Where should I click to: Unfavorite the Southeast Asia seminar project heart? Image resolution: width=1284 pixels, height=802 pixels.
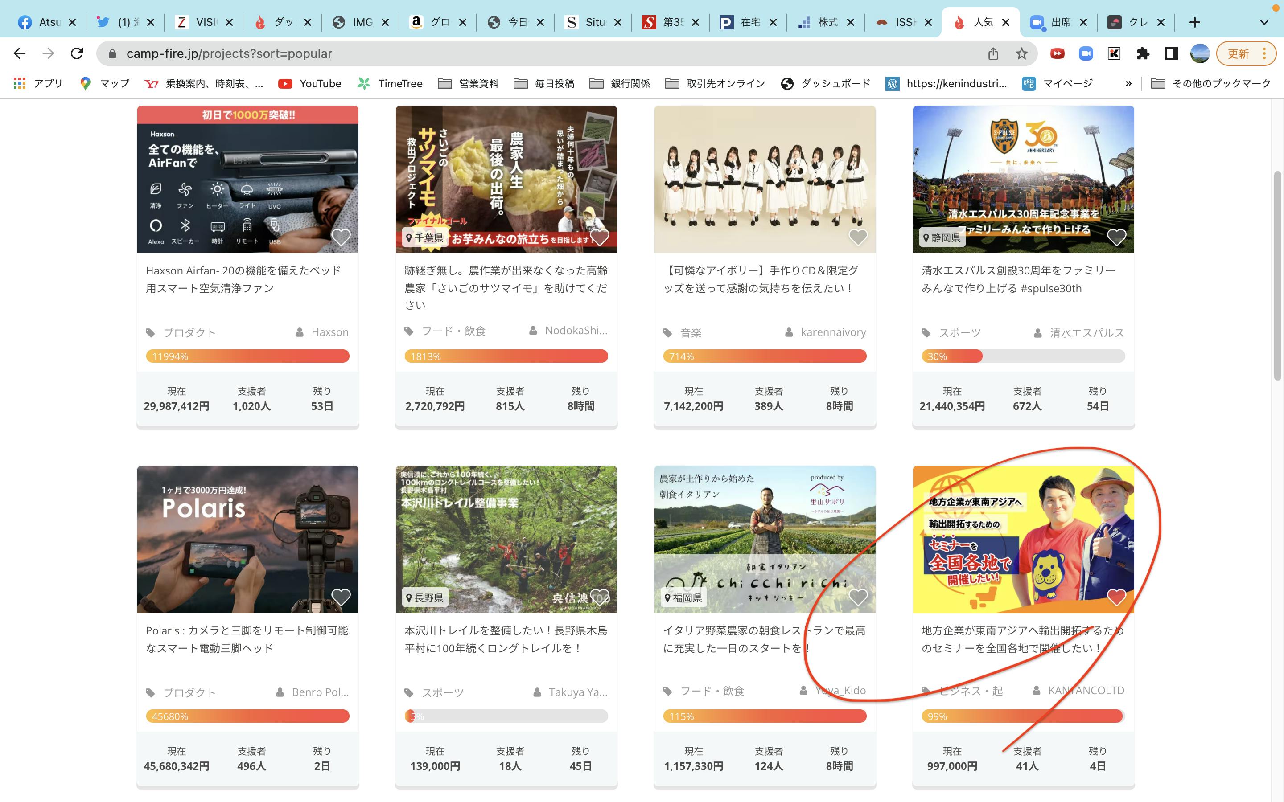click(1116, 597)
